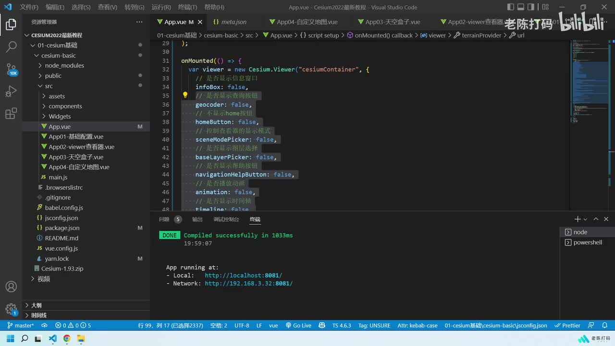Open the Extensions view icon
The height and width of the screenshot is (346, 615).
[x=11, y=113]
